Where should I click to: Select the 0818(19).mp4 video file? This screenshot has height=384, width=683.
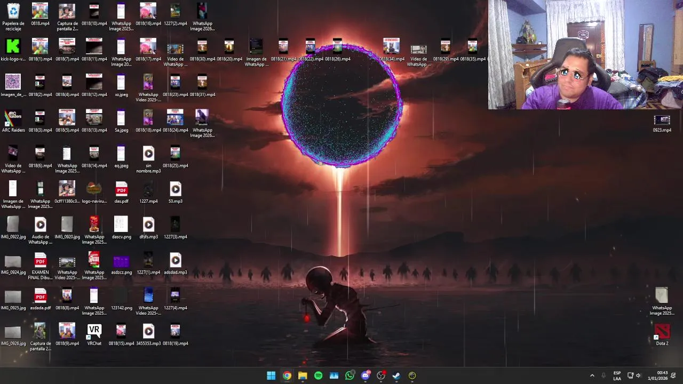[176, 334]
